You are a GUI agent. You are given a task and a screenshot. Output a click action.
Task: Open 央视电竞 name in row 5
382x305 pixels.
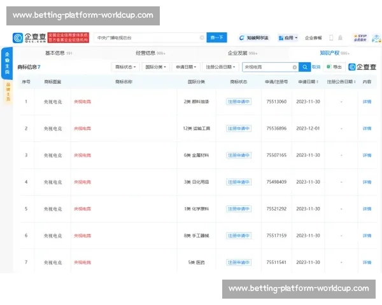(82, 208)
